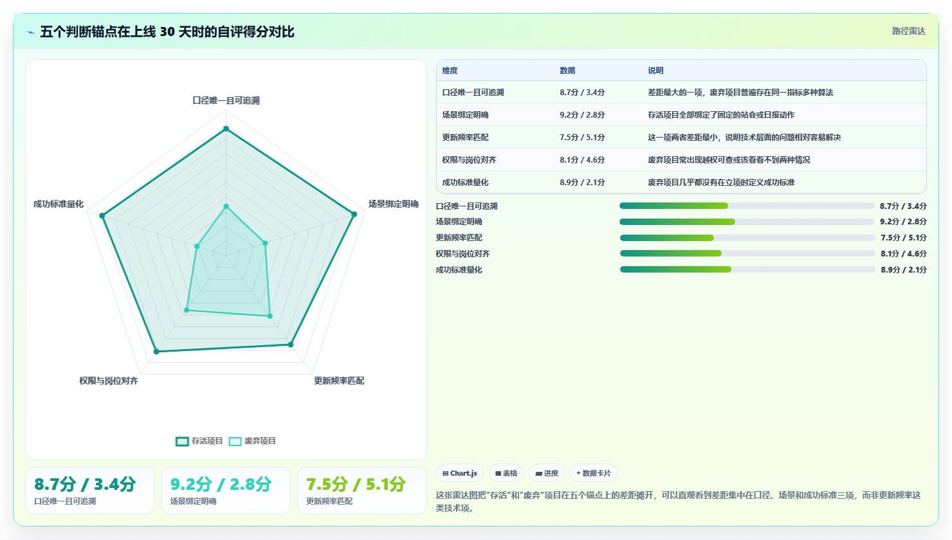Click description starting 废弃项目常出现越权
952x540 pixels.
(x=729, y=160)
